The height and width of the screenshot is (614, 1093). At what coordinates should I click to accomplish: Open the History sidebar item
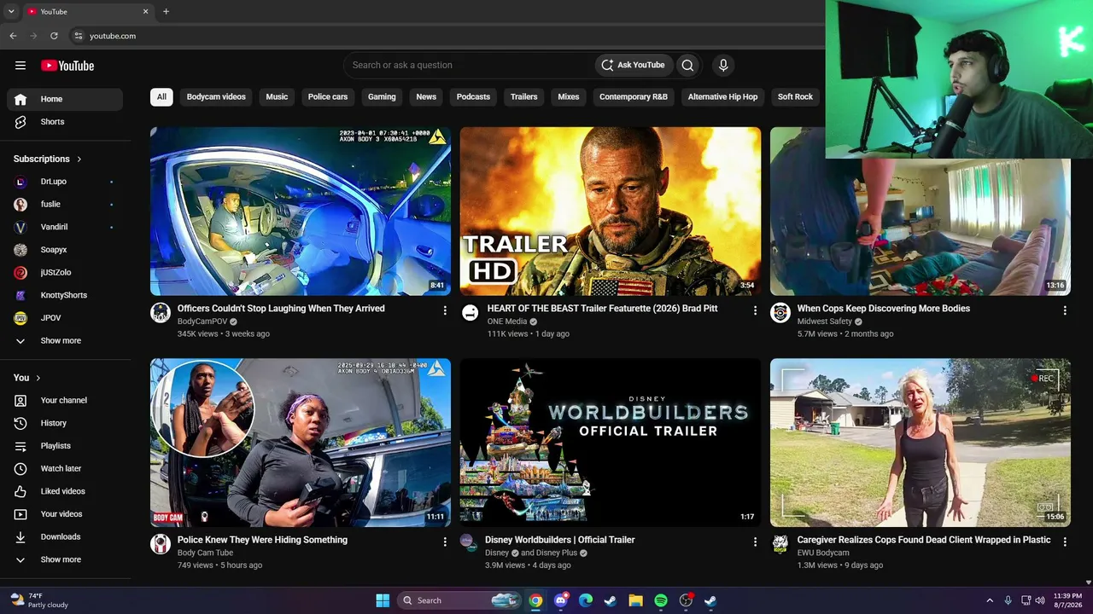[x=65, y=423]
